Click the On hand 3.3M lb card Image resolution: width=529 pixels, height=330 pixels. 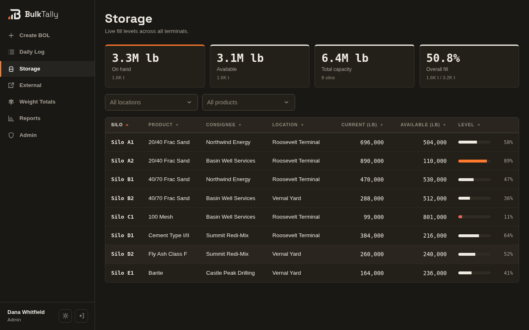click(x=155, y=66)
